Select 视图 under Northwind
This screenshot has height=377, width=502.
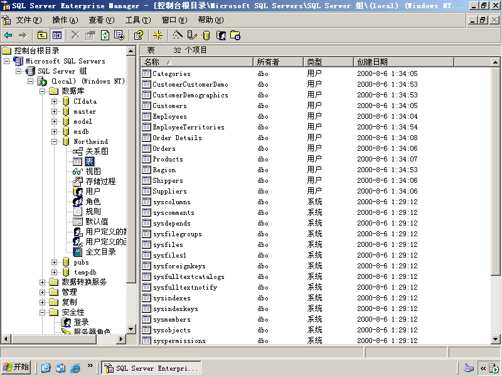pos(93,172)
